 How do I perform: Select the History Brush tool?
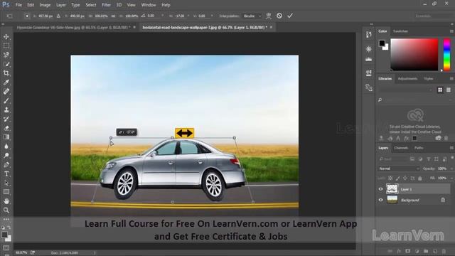(x=6, y=119)
